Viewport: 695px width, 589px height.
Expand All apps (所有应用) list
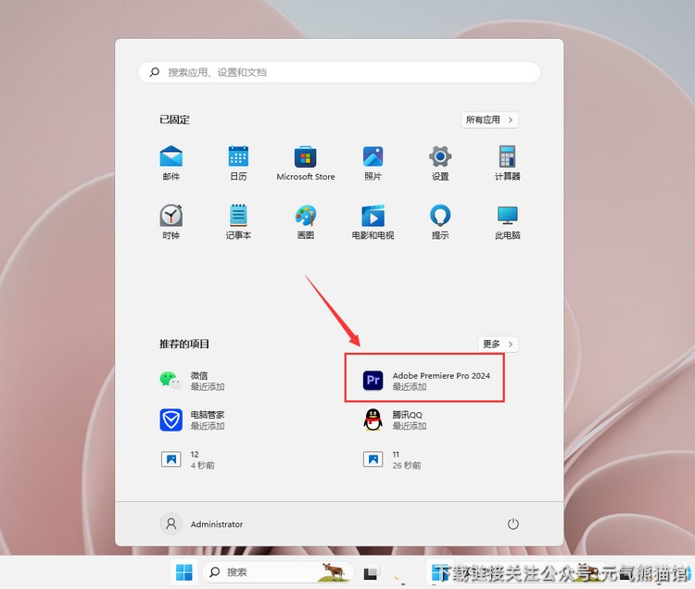pos(489,119)
